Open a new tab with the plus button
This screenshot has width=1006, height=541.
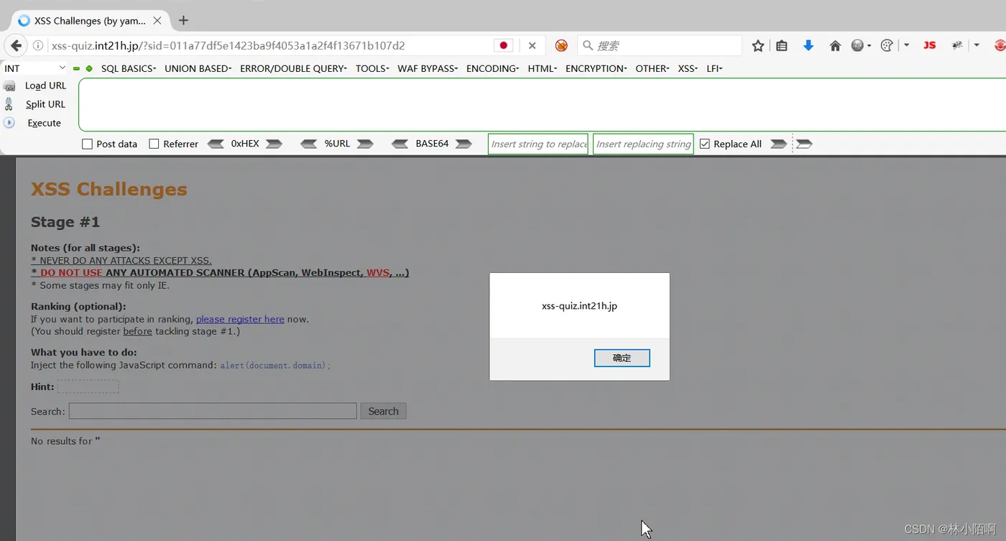[x=183, y=20]
